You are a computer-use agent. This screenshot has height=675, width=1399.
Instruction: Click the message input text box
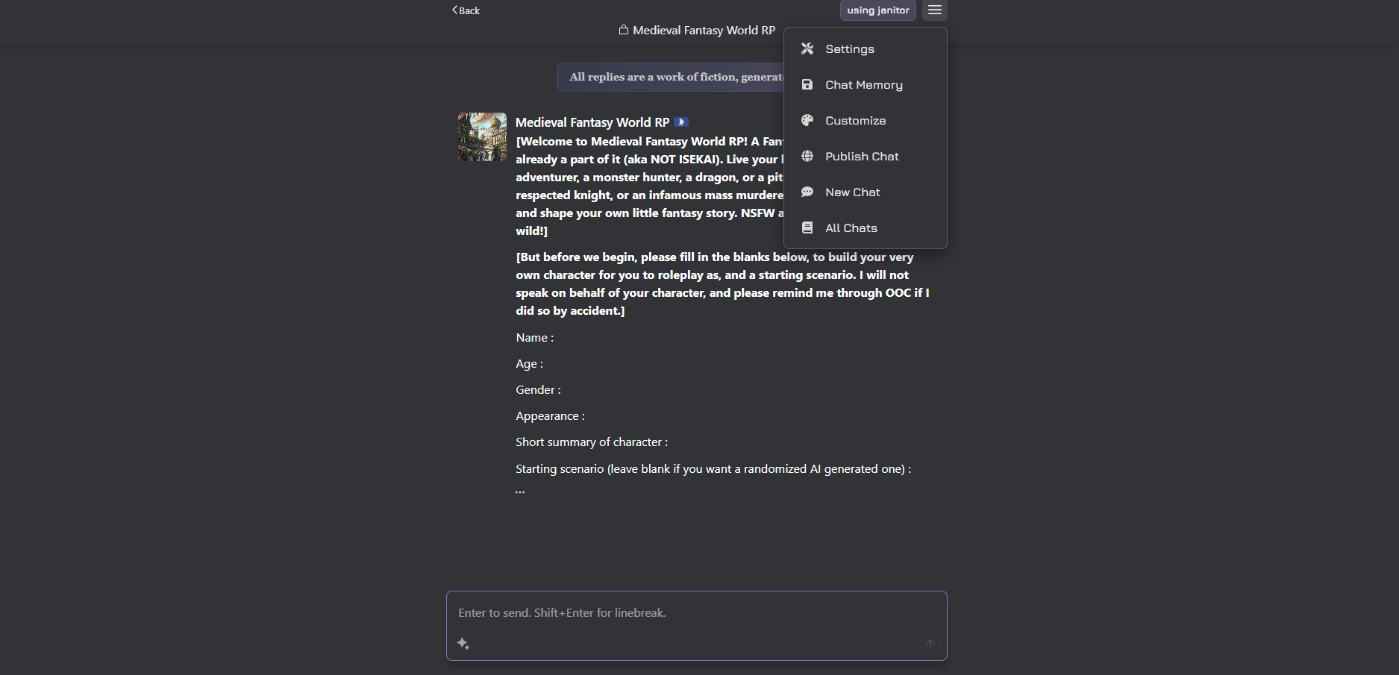point(696,613)
